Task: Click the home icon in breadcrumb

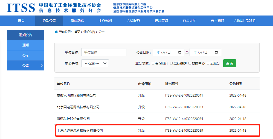Action: click(x=56, y=32)
